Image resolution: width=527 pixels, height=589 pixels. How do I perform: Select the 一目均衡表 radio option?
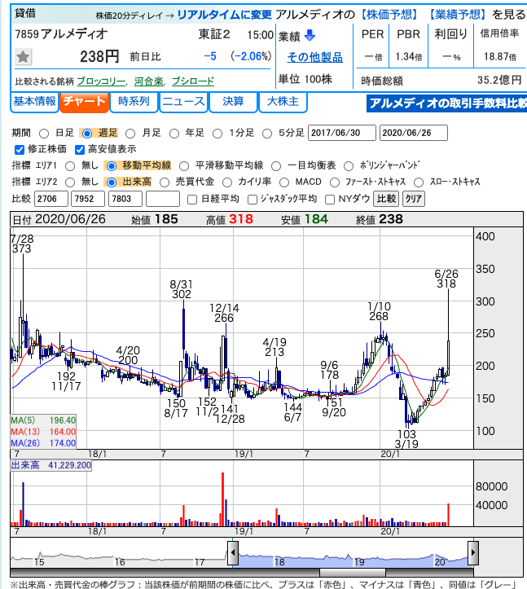pyautogui.click(x=276, y=166)
